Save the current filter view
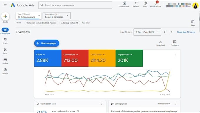Viewport: 200px width, 113px height. coord(193,23)
